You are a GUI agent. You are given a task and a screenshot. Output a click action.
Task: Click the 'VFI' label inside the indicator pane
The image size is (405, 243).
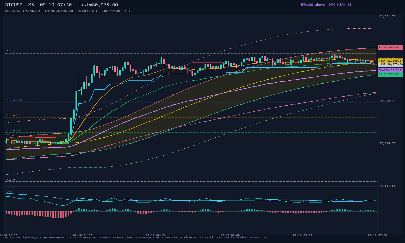coord(9,192)
